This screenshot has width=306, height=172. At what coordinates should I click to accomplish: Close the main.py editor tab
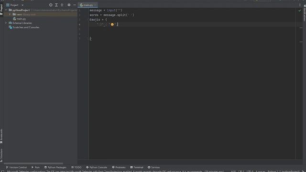95,5
